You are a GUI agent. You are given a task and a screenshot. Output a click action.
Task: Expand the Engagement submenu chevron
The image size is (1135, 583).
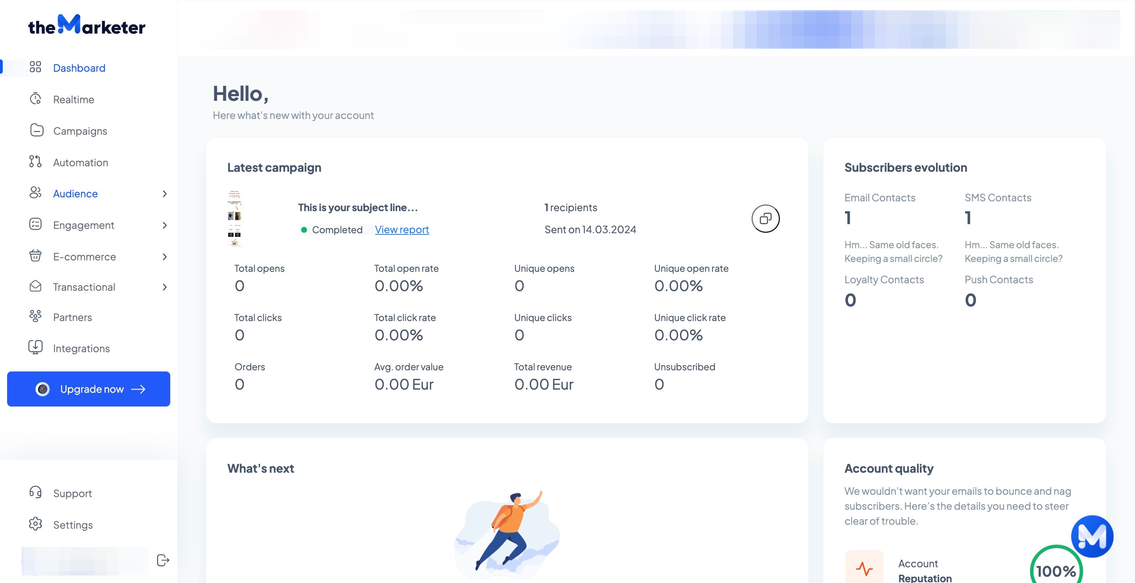pyautogui.click(x=164, y=225)
